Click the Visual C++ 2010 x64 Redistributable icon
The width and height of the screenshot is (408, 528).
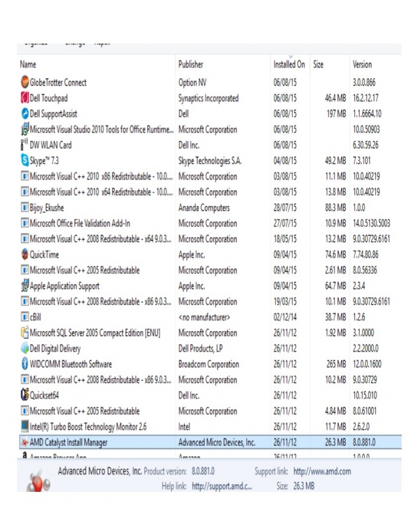tap(24, 191)
